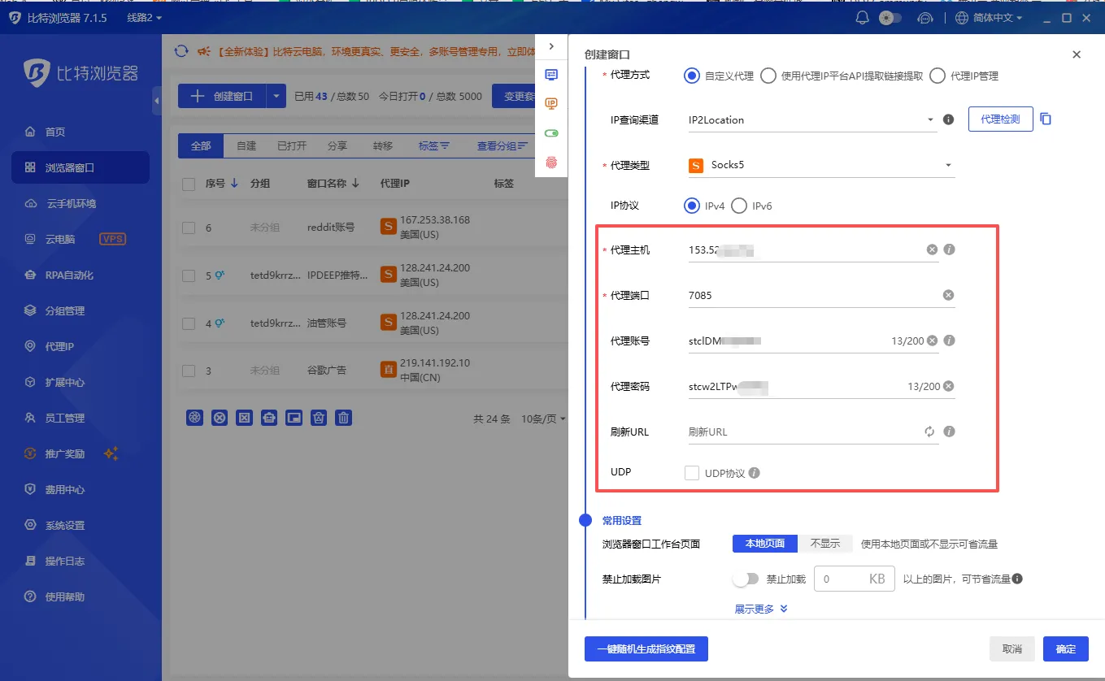
Task: Click the notification bell icon
Action: point(862,18)
